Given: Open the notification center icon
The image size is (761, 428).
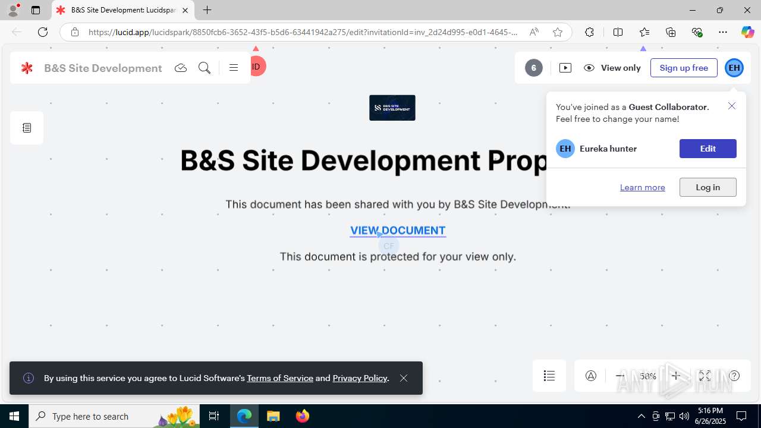Looking at the screenshot, I should point(741,416).
